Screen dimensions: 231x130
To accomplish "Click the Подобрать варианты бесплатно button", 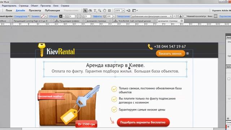I will (143, 122).
